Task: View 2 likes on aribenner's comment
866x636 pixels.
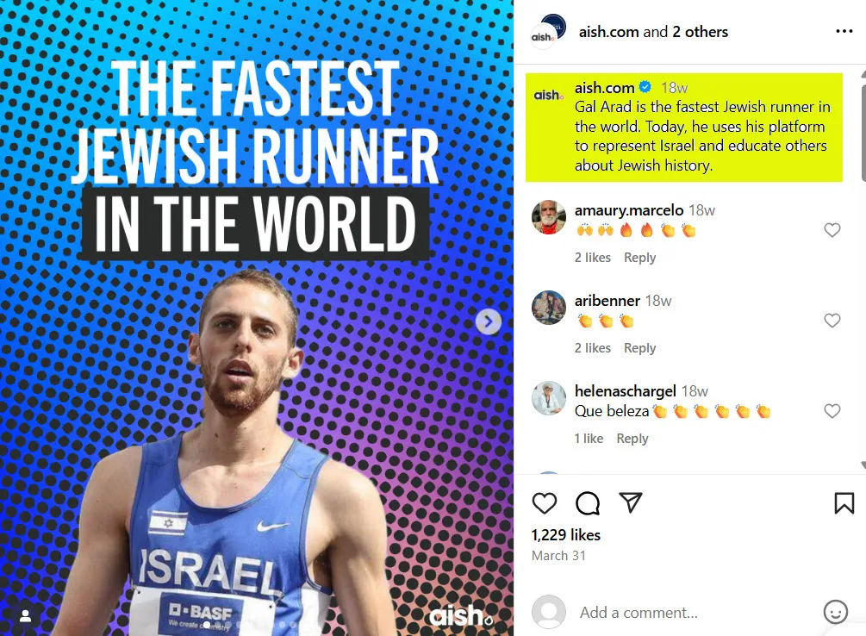Action: (x=593, y=348)
